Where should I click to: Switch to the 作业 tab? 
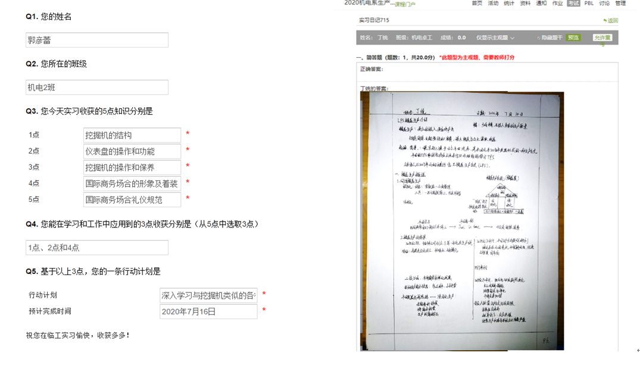click(x=557, y=4)
